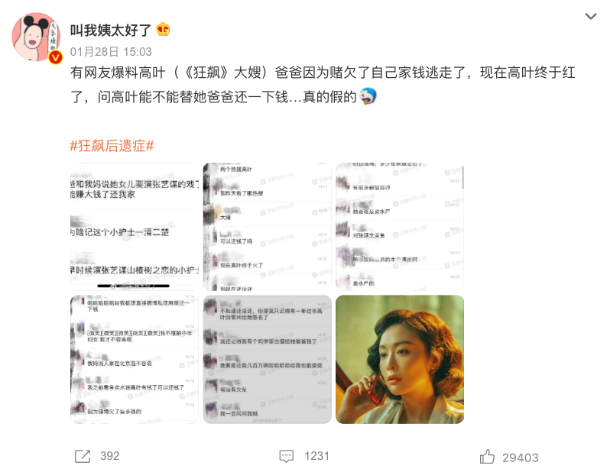Open username 叫我姨太好了 profile
The width and height of the screenshot is (607, 472).
(x=111, y=30)
